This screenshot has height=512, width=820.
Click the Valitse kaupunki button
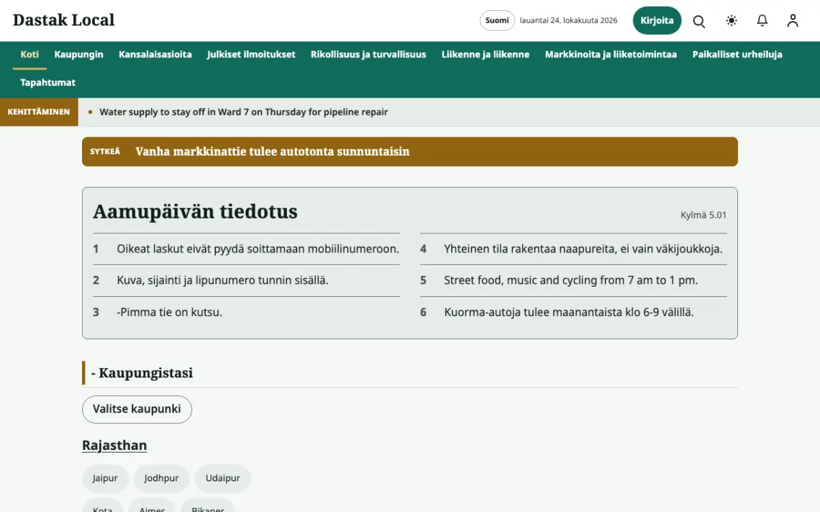[x=137, y=409]
